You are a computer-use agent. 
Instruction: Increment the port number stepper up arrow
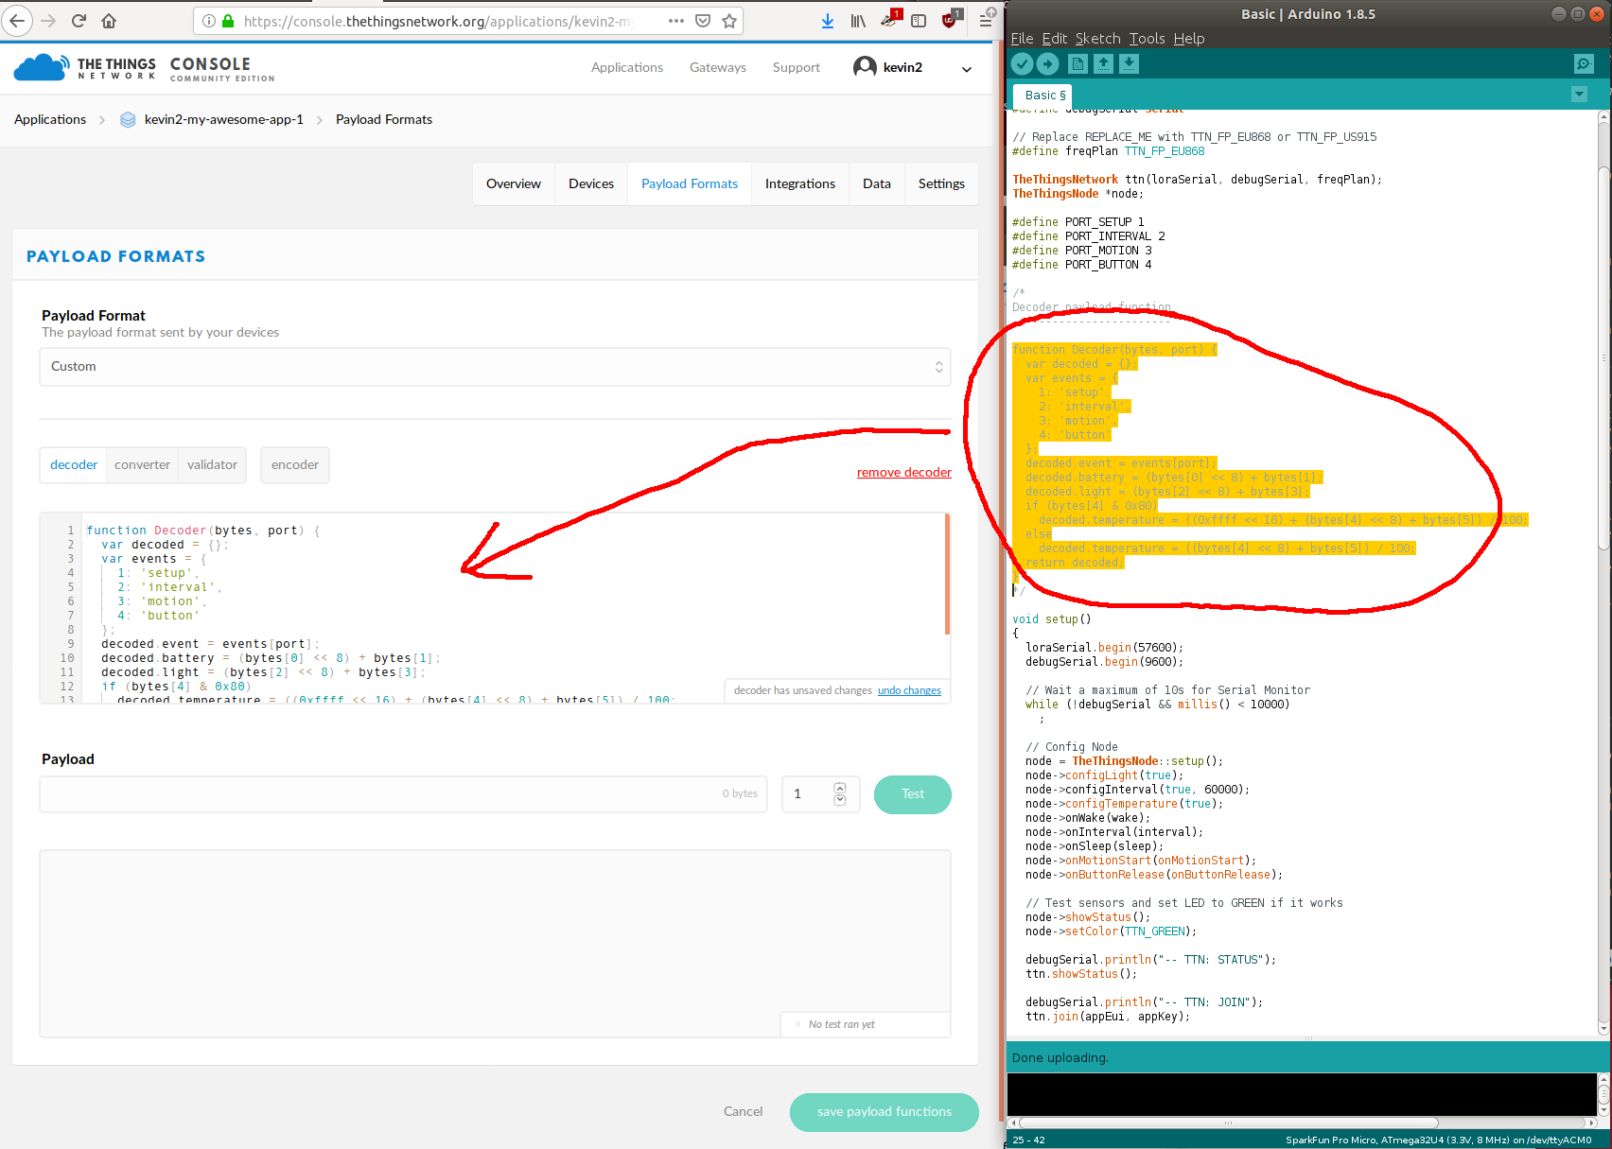click(x=840, y=788)
